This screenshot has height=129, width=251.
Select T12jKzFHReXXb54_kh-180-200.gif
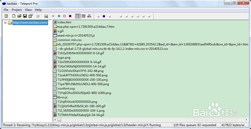(82, 106)
